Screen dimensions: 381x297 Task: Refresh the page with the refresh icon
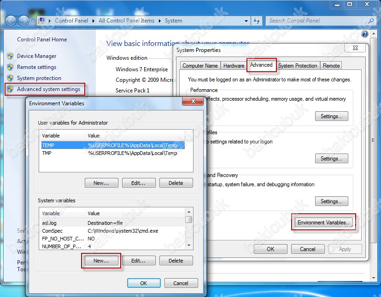(257, 21)
